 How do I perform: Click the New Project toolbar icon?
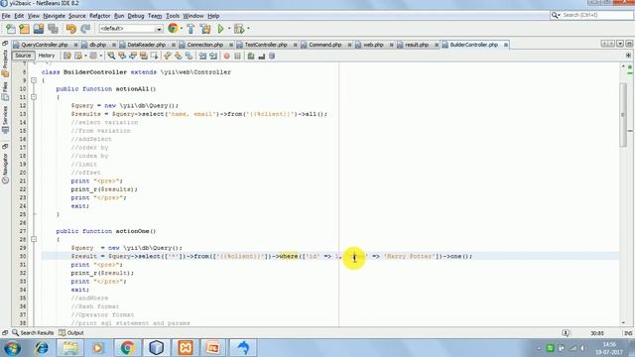tap(24, 29)
